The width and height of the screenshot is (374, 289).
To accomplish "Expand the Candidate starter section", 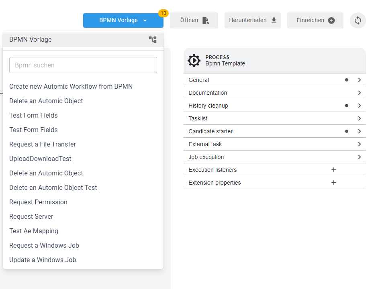I will (274, 131).
